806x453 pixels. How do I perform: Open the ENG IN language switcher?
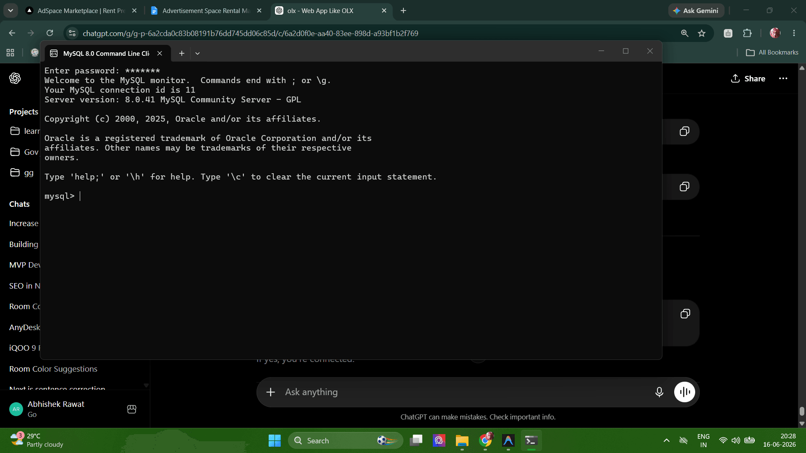pos(704,441)
